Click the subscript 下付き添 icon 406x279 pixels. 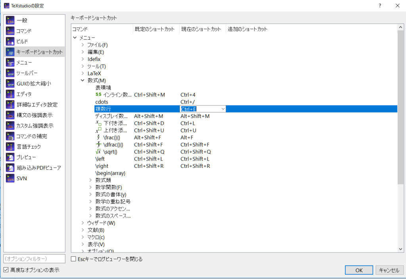click(x=98, y=123)
